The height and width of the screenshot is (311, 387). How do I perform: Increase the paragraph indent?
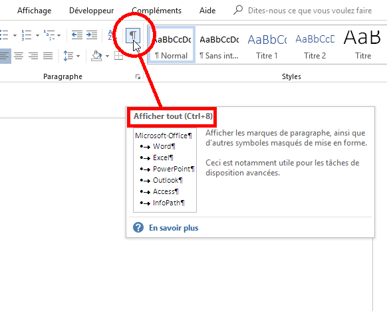pyautogui.click(x=92, y=35)
